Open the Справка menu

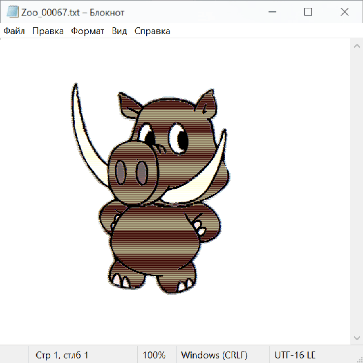click(152, 31)
